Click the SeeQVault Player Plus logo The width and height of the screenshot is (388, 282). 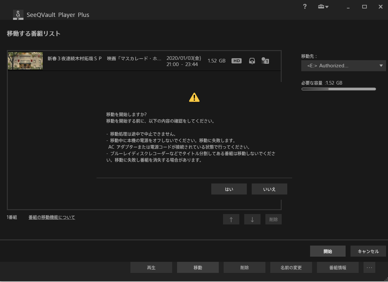click(18, 15)
